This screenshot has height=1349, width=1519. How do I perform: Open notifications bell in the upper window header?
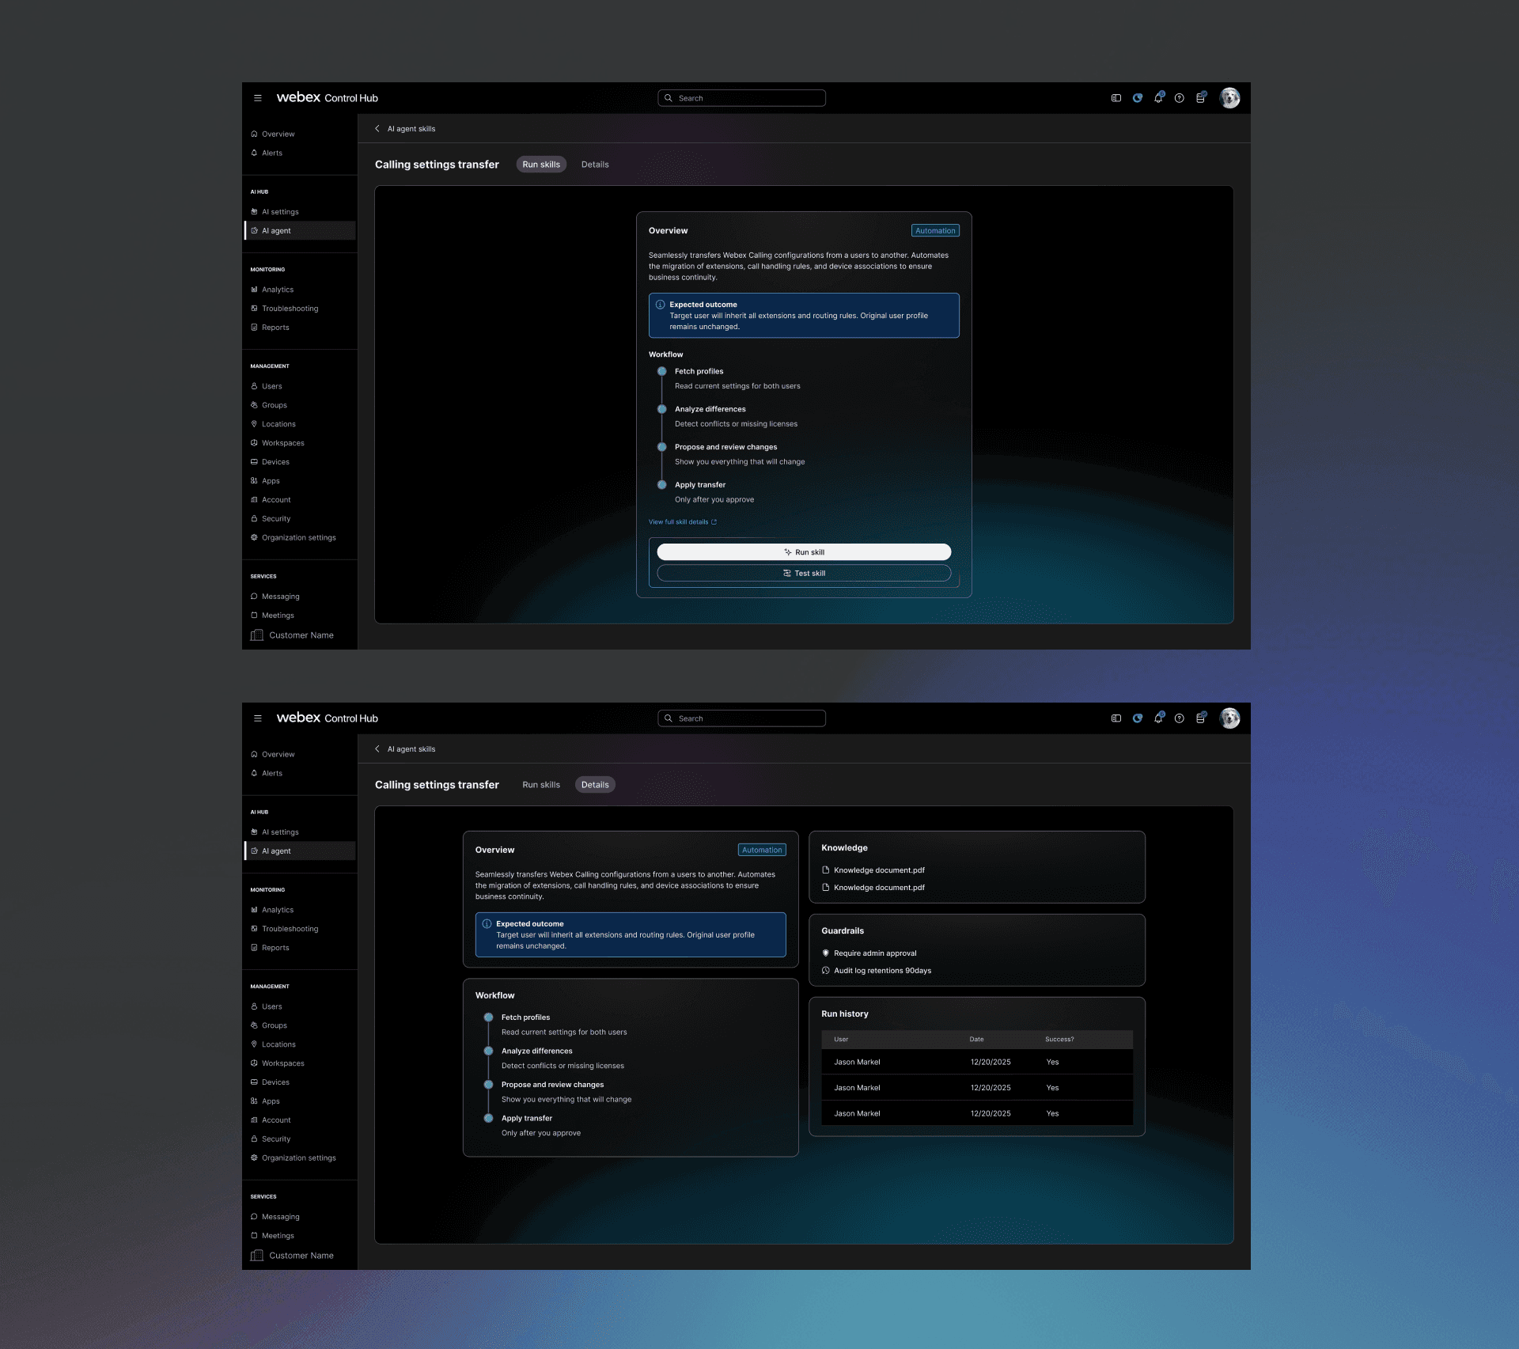(x=1158, y=98)
